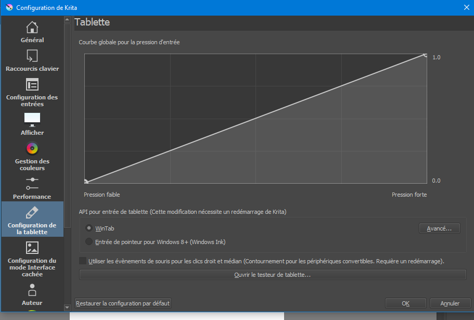Screen dimensions: 474x320
Task: Click the 1.0 curve axis value
Action: [x=436, y=57]
